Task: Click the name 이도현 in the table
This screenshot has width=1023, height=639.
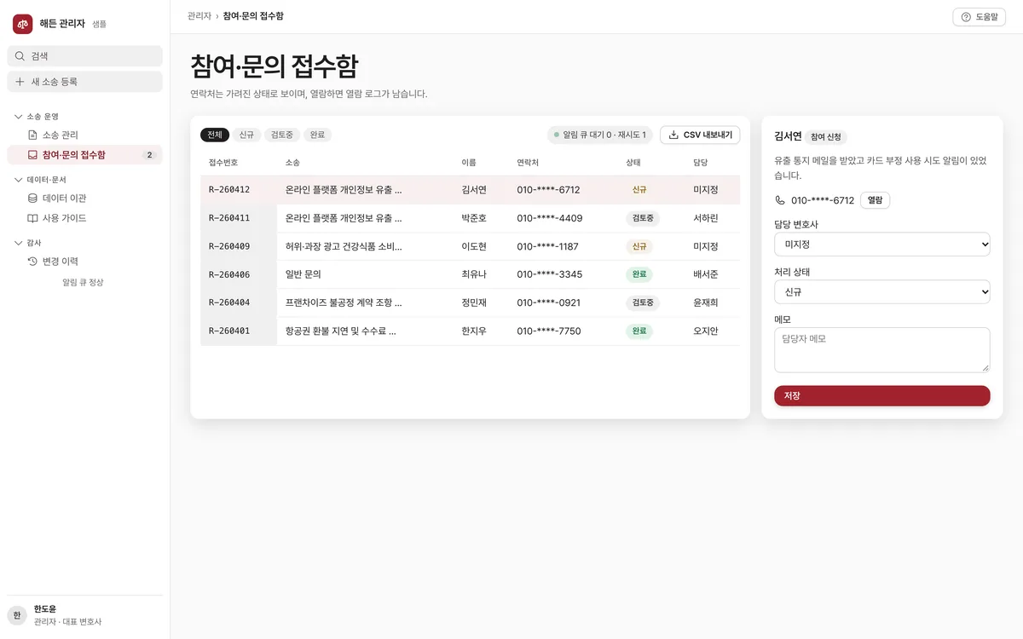Action: [474, 246]
